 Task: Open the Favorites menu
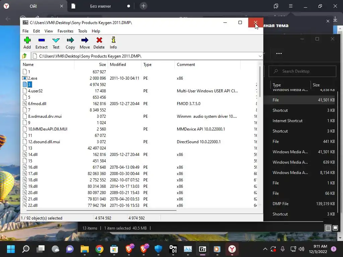(x=65, y=31)
